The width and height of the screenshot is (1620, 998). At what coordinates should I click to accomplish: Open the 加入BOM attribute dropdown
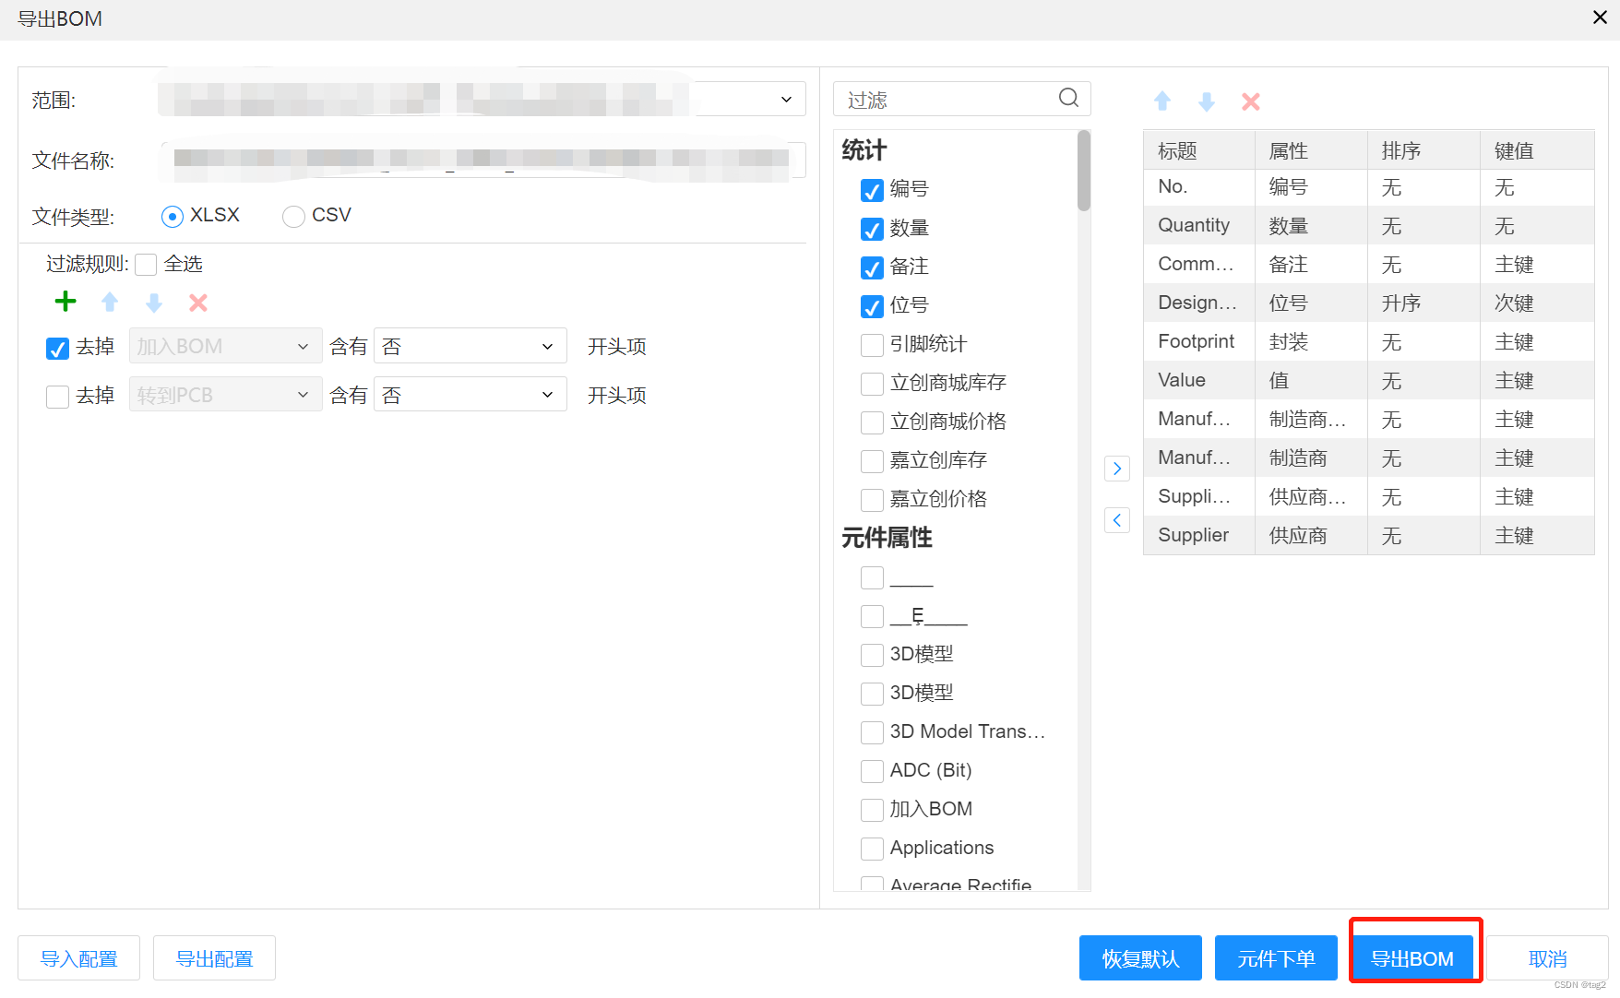click(225, 346)
